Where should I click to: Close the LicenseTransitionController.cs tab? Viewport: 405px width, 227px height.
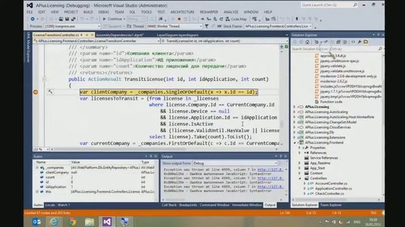pos(92,35)
